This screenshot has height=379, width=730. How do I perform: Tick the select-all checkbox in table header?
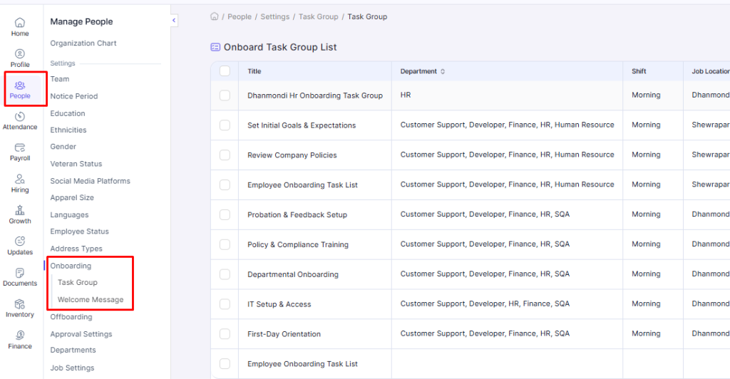click(225, 71)
